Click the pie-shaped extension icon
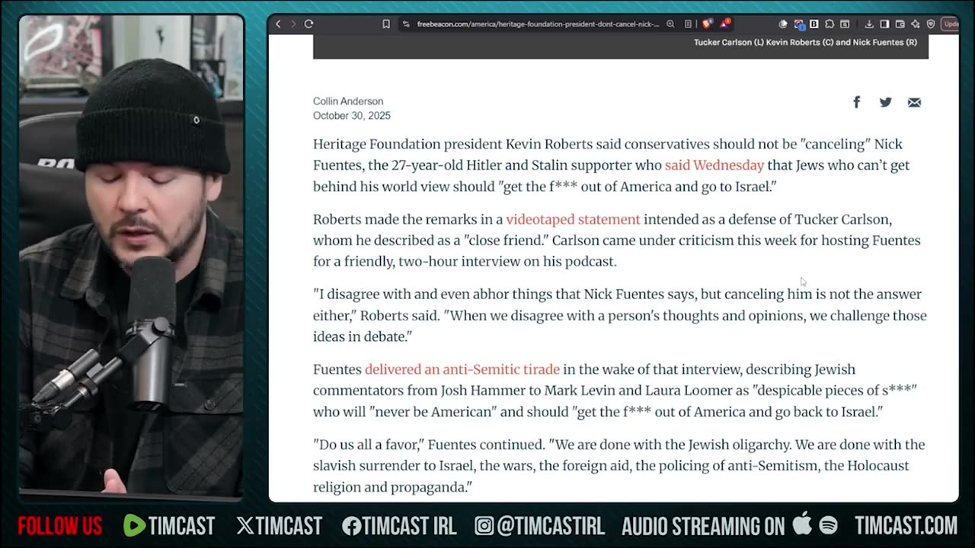This screenshot has height=548, width=975. point(783,24)
